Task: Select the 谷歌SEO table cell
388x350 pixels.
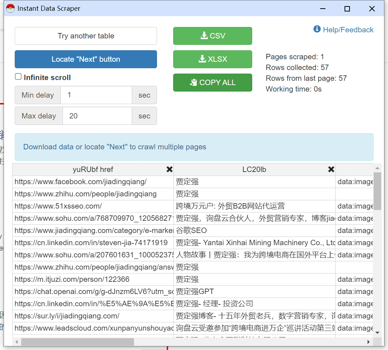Action: point(191,231)
